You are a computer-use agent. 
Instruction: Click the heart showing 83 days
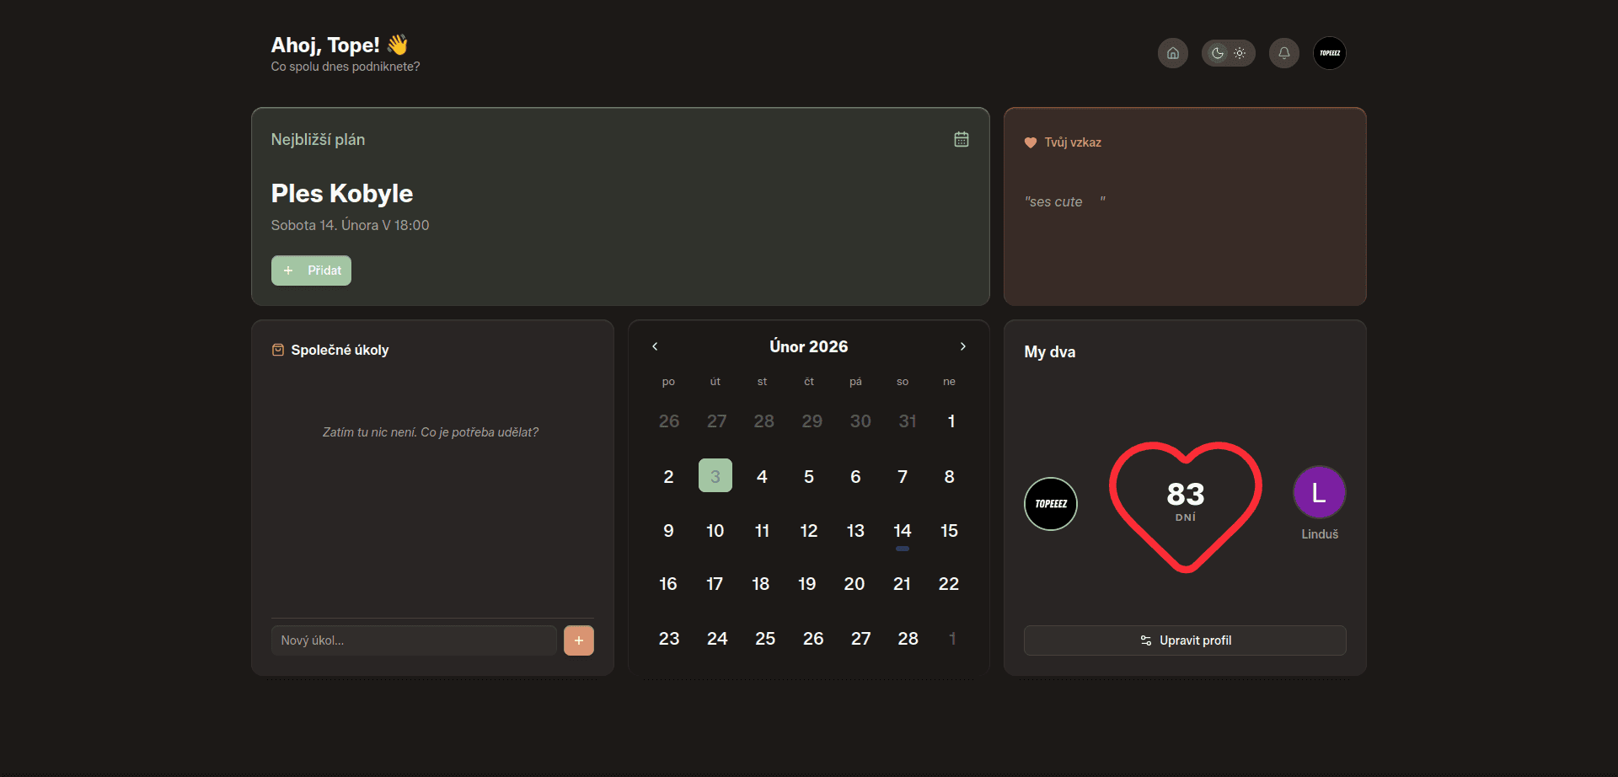[1184, 503]
